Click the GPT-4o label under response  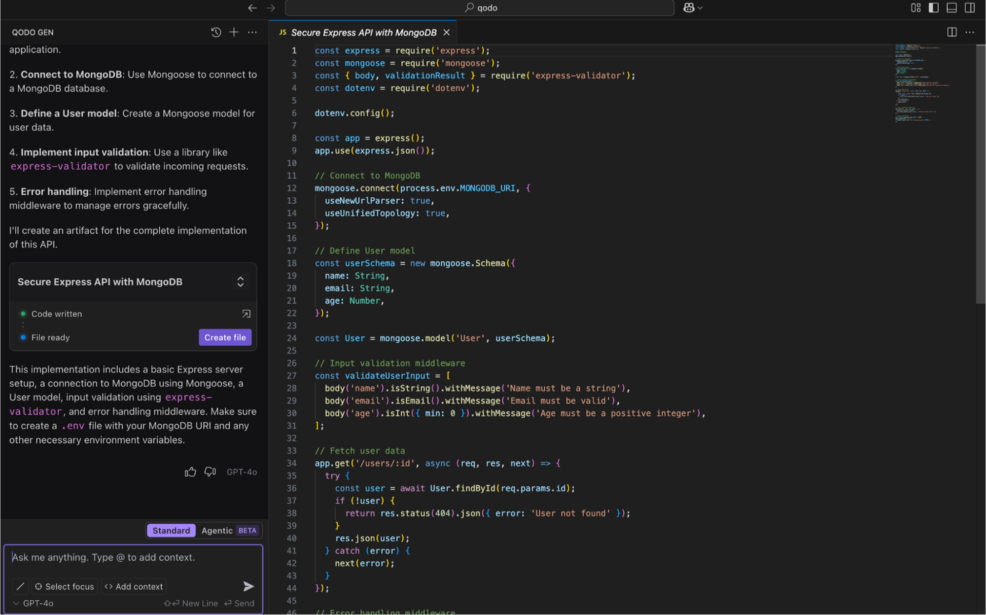tap(242, 472)
